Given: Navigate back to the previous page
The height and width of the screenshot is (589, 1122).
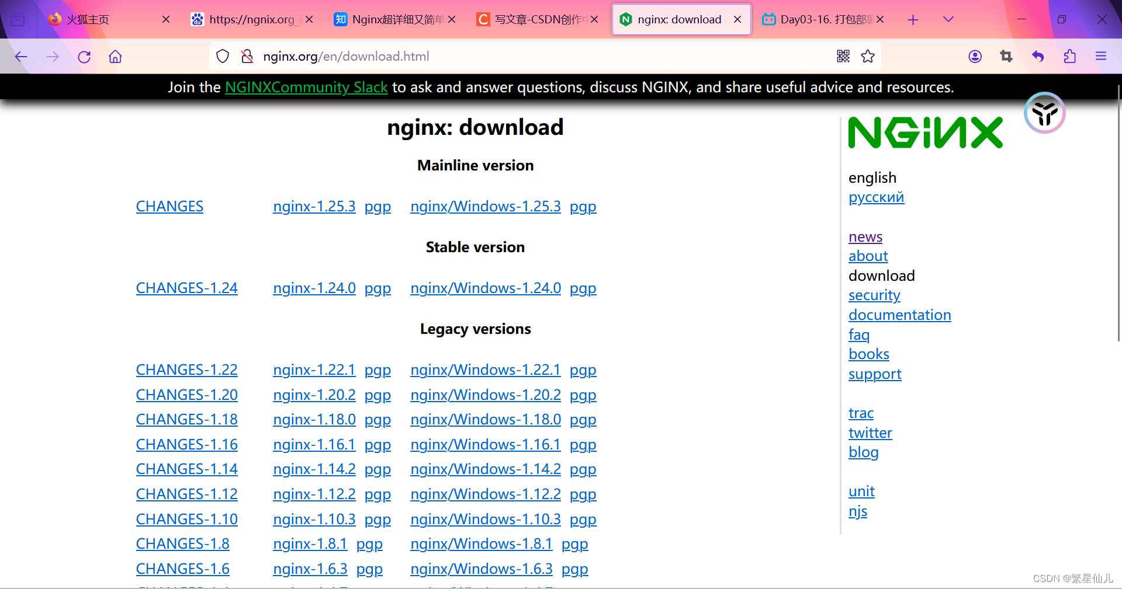Looking at the screenshot, I should click(x=21, y=56).
